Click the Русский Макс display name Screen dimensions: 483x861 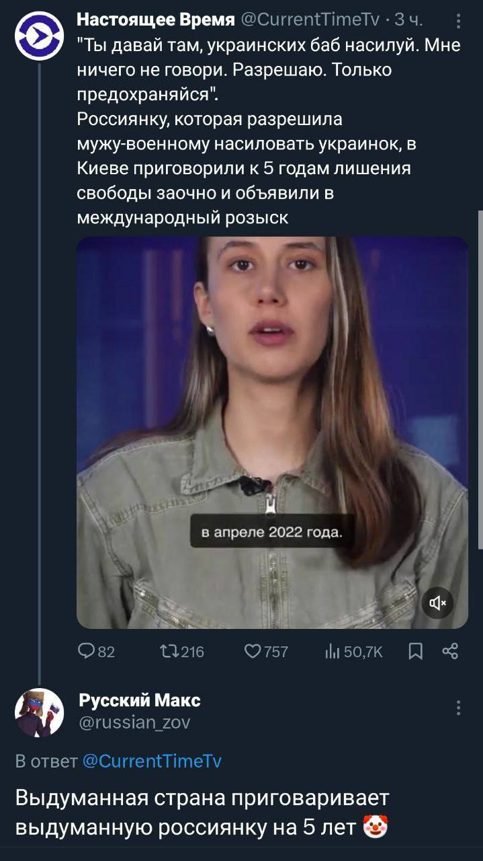[x=140, y=701]
